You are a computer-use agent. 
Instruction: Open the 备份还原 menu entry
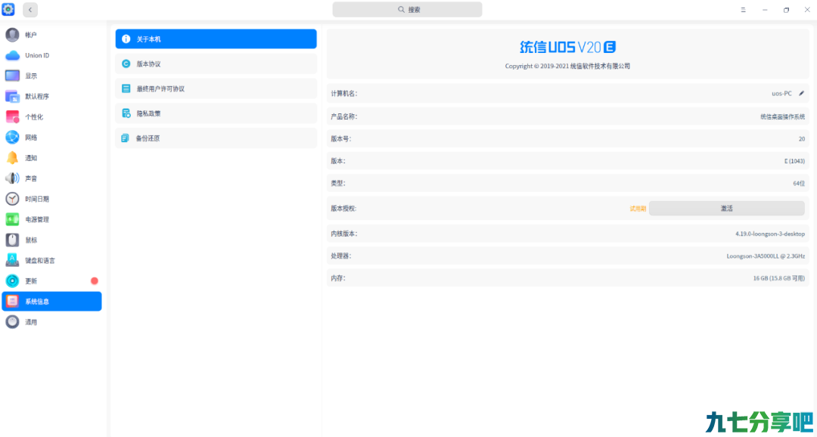216,138
